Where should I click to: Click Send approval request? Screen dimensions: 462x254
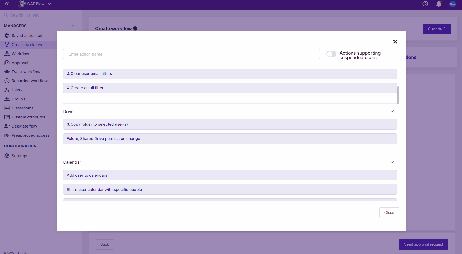[x=423, y=244]
